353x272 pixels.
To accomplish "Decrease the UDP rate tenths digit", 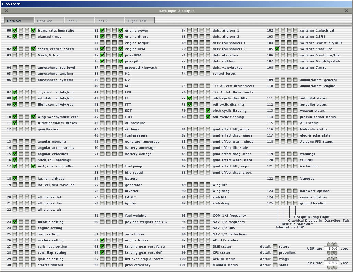I will [x=336, y=253].
